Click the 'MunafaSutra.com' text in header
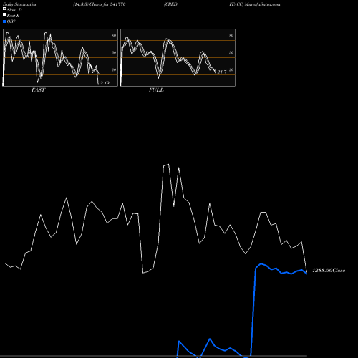The width and height of the screenshot is (358, 358). tap(263, 4)
